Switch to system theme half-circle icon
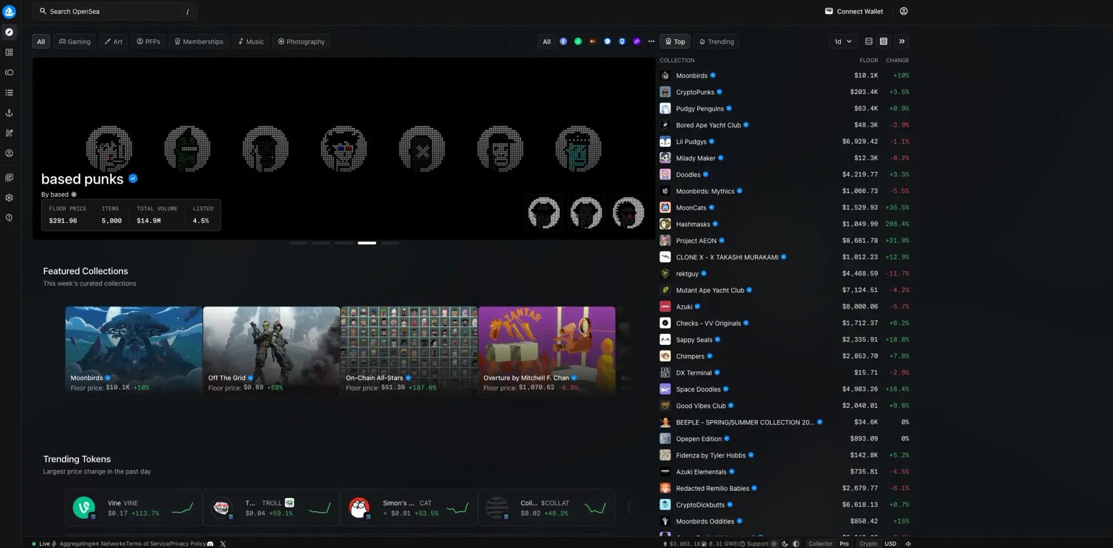 point(796,544)
